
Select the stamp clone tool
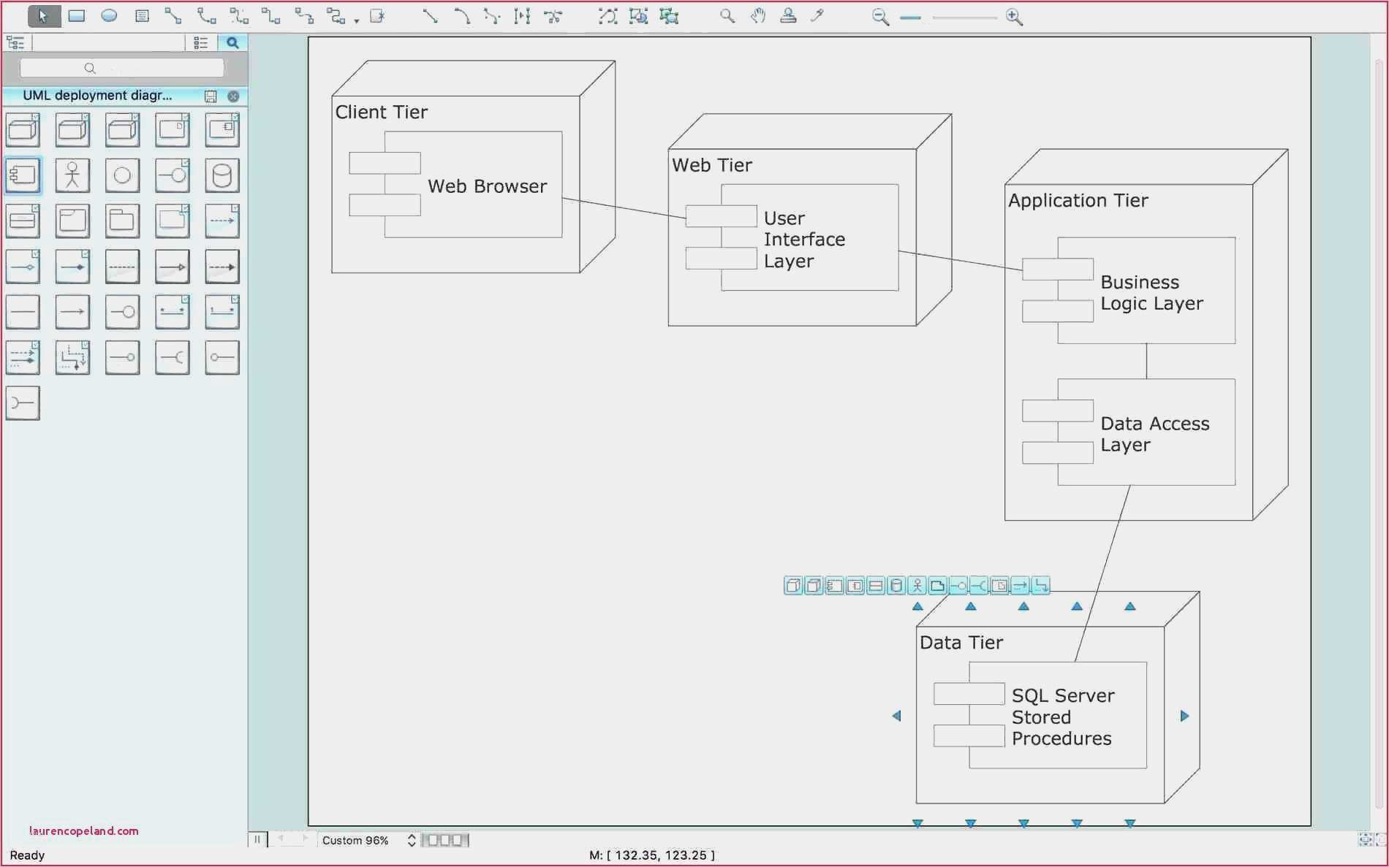[x=788, y=15]
